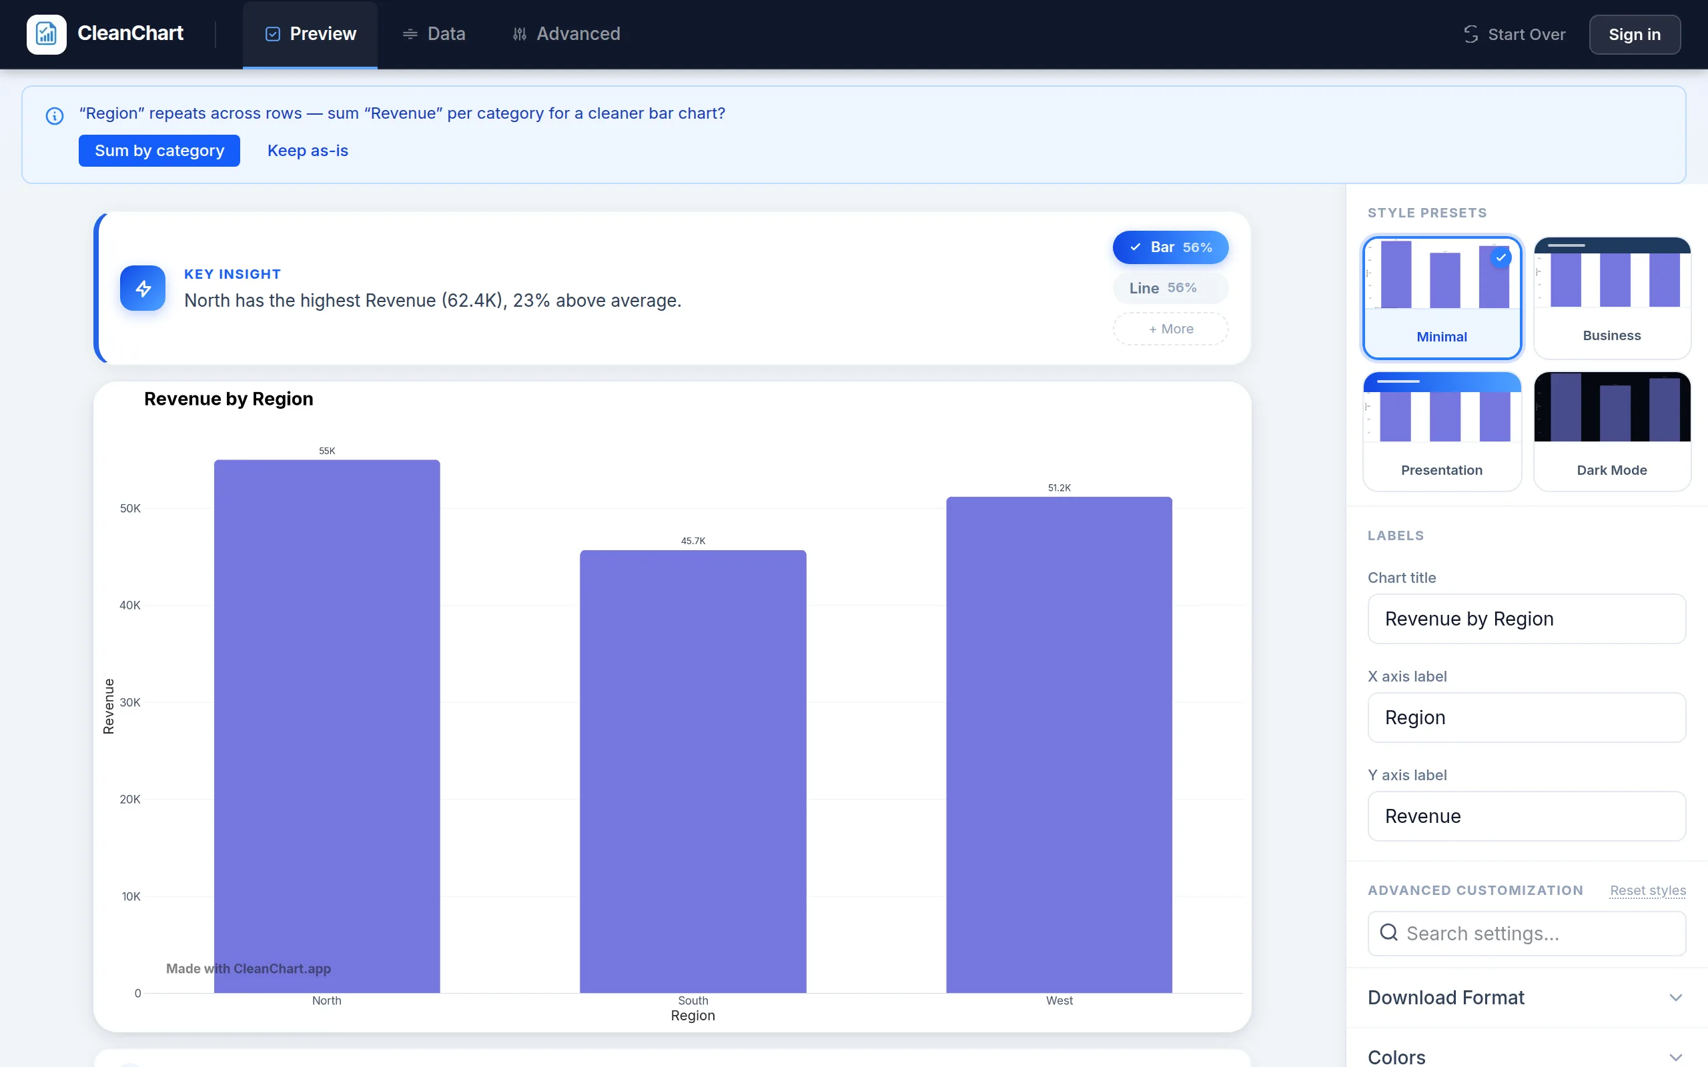Click the West bar in the chart

1059,744
